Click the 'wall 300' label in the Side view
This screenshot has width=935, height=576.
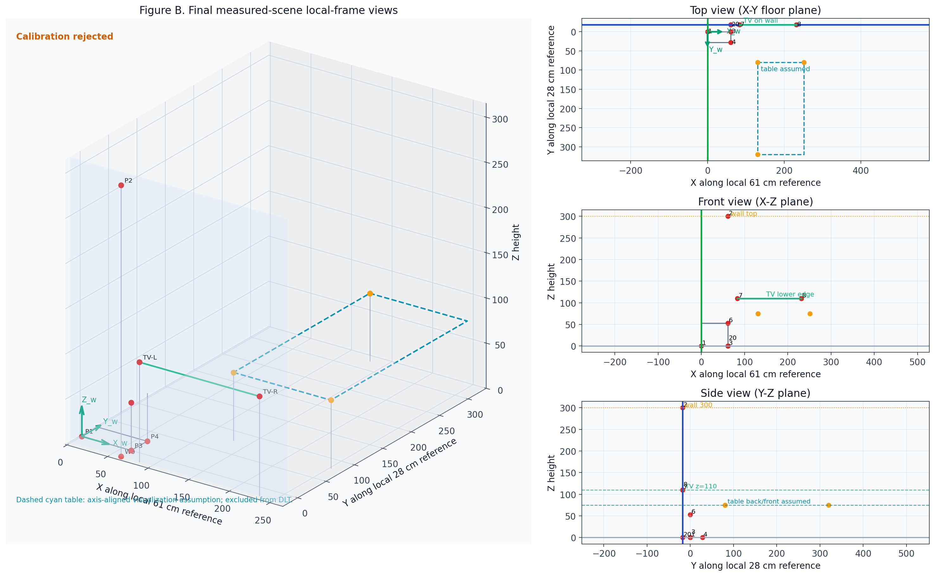(x=698, y=405)
